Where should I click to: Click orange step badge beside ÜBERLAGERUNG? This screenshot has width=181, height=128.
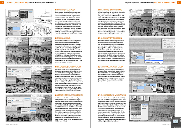(x=56, y=38)
